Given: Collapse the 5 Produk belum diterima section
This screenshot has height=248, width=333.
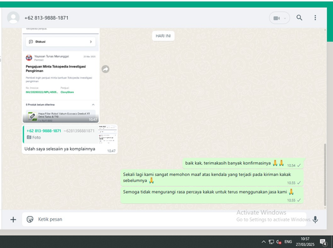Looking at the screenshot, I should [x=93, y=105].
